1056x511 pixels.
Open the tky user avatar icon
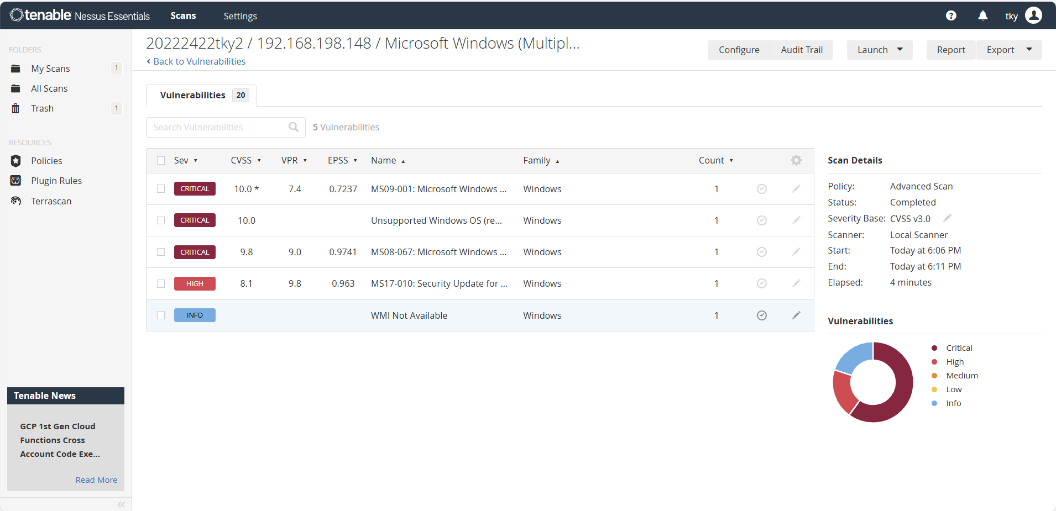1033,15
